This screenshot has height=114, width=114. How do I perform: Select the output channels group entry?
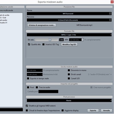tap(5, 15)
